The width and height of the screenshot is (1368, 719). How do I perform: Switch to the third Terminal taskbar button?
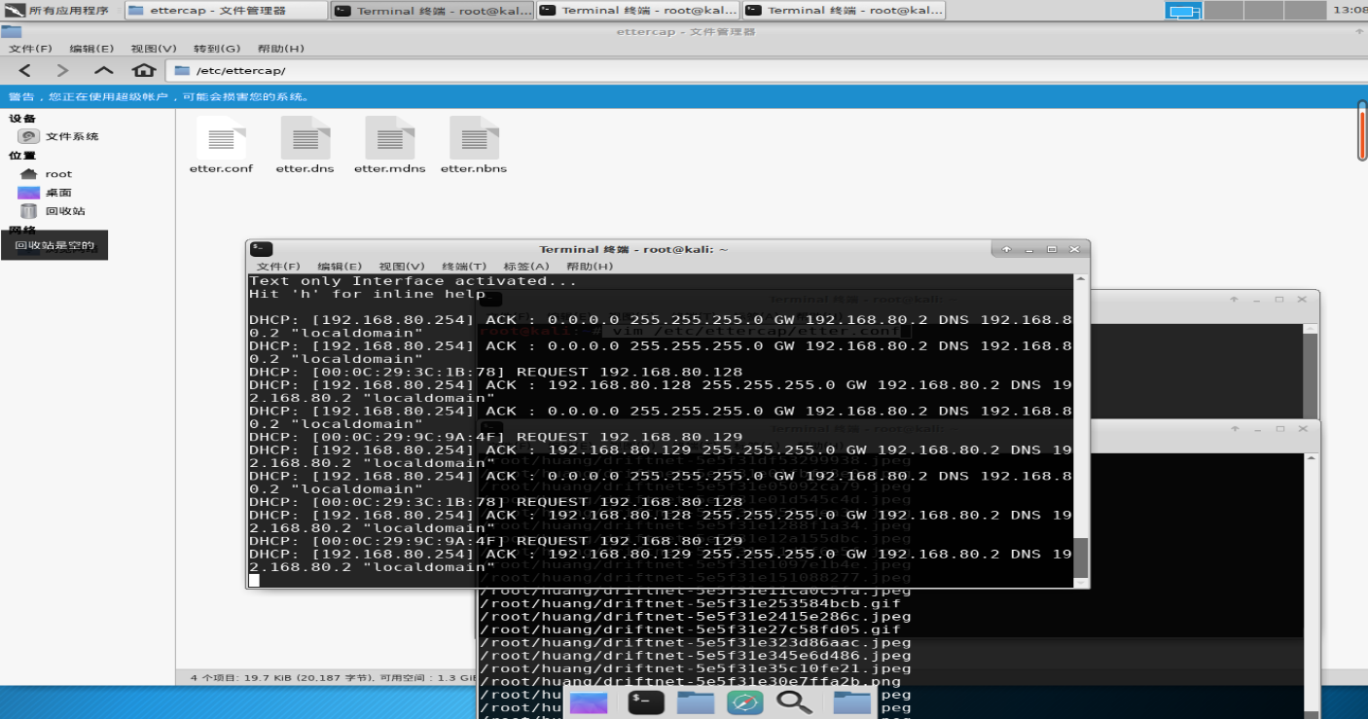coord(843,11)
